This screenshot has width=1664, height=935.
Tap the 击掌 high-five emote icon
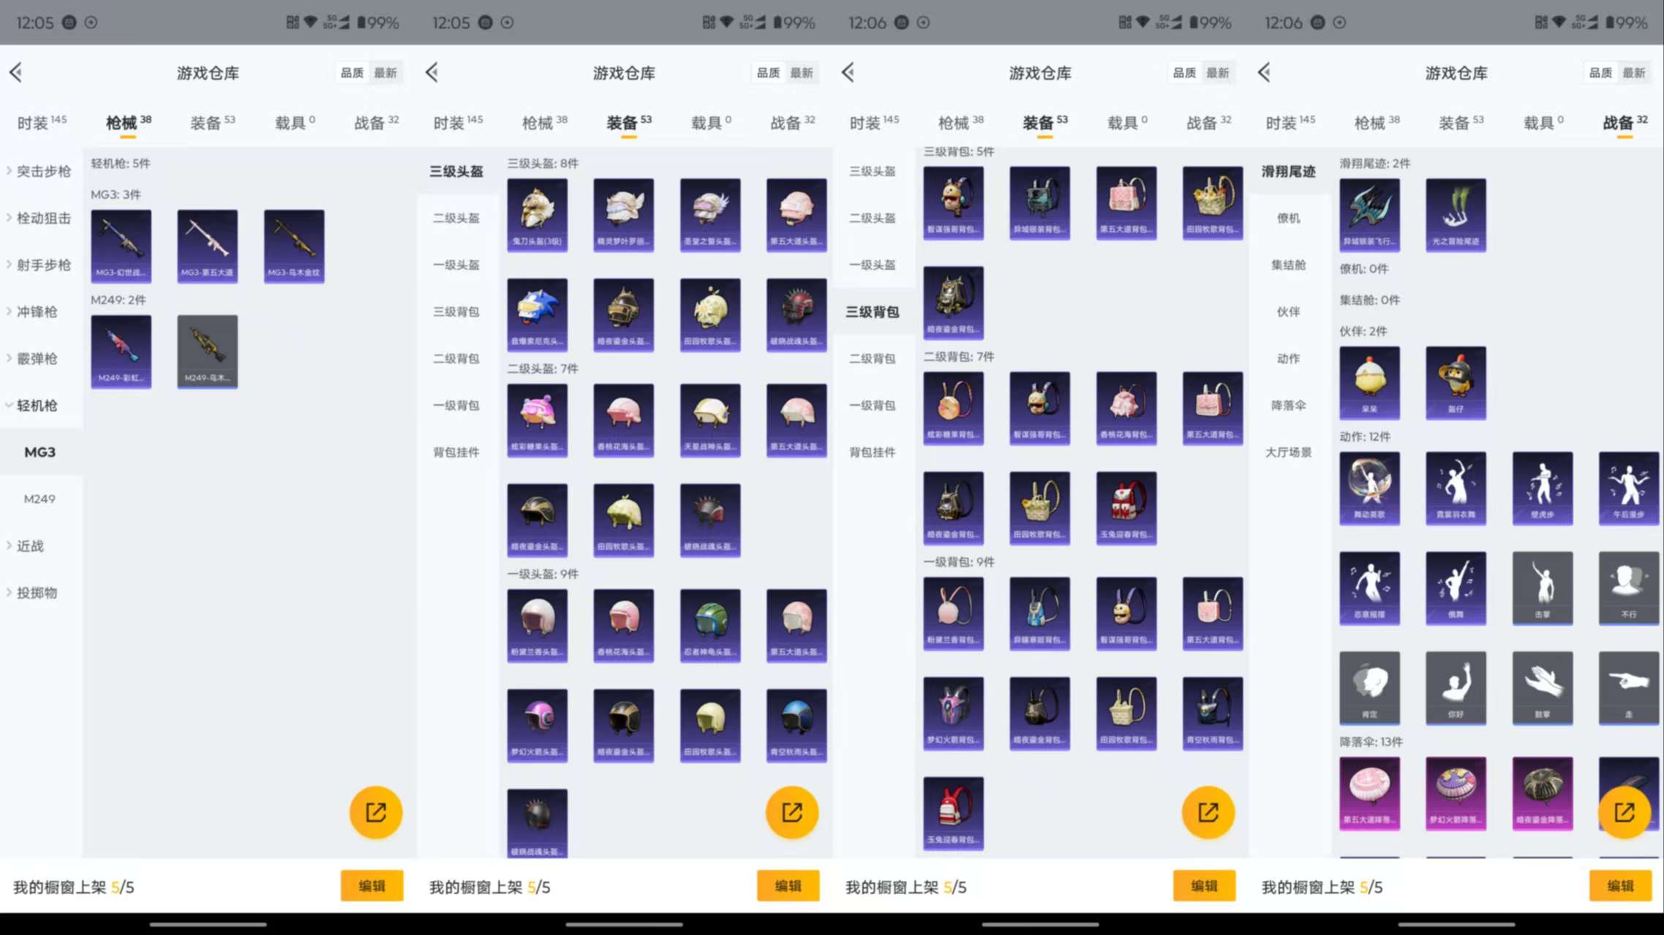[1543, 588]
